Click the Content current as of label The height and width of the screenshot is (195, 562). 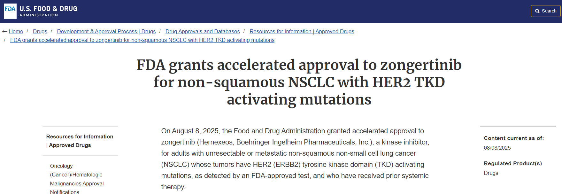[514, 138]
